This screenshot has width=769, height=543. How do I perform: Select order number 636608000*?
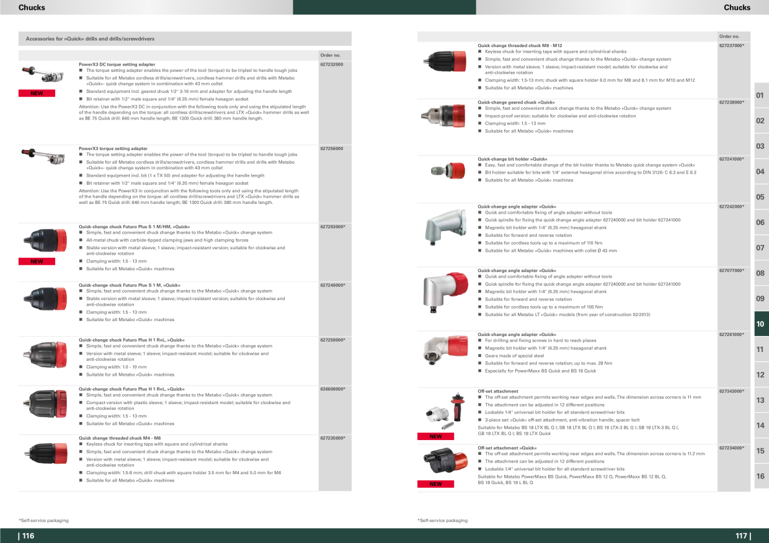(333, 389)
